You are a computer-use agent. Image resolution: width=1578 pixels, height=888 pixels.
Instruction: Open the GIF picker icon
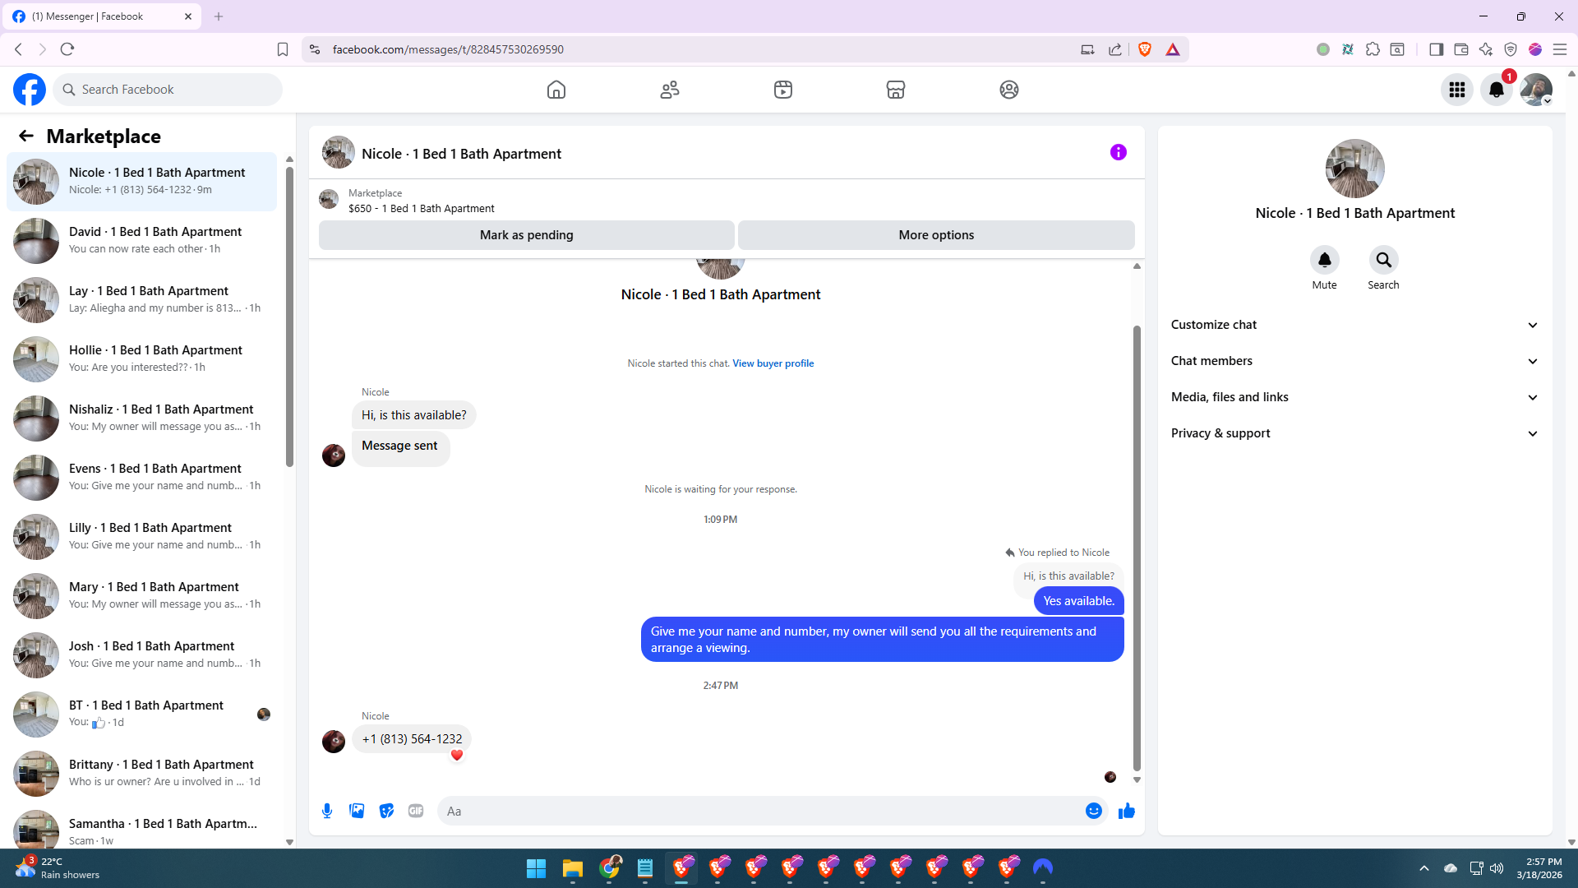(416, 811)
